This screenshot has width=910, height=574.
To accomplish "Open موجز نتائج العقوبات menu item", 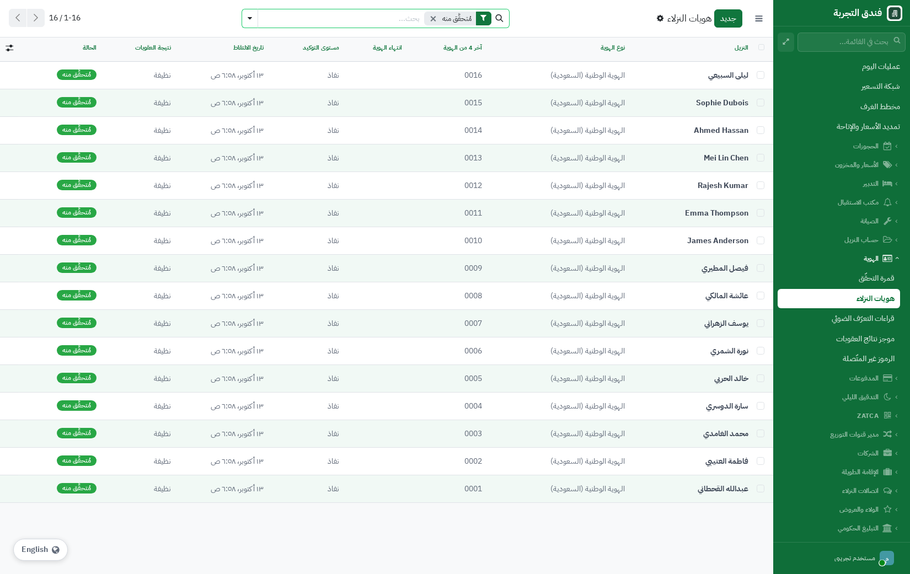I will (x=865, y=339).
